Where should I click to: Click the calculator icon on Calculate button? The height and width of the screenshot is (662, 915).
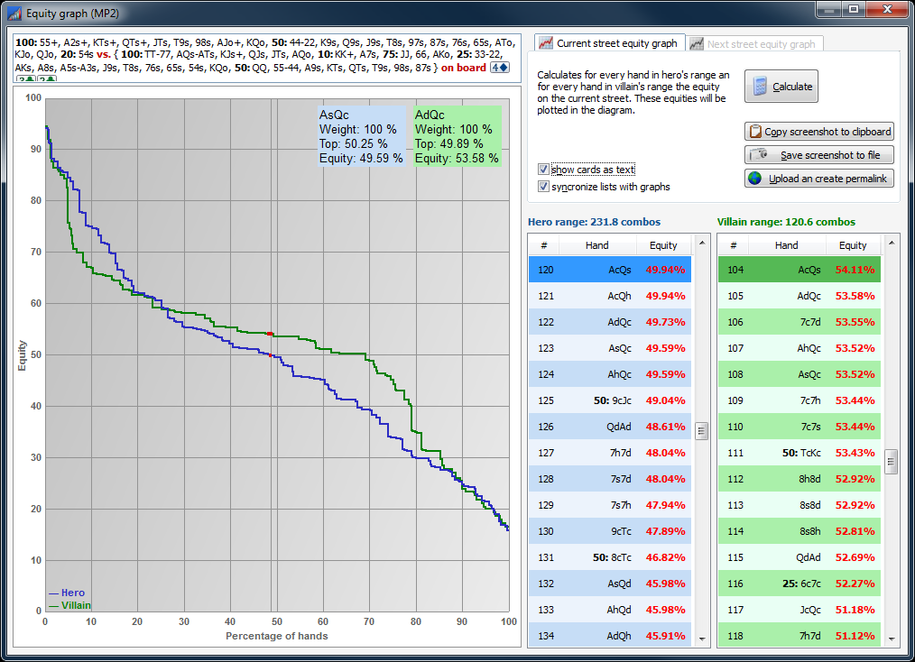(759, 87)
